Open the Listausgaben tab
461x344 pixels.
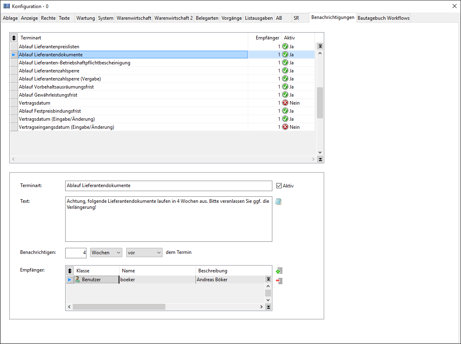(x=259, y=18)
